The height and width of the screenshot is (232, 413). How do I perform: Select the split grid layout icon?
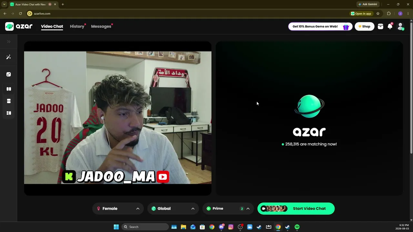coord(9,113)
